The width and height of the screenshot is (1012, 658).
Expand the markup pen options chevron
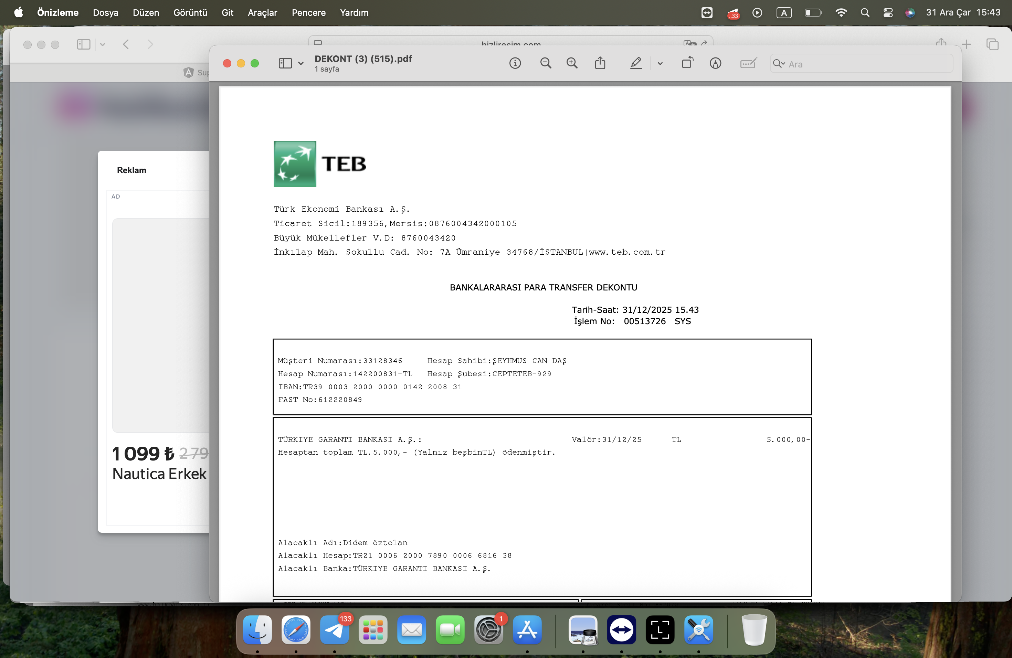[660, 63]
